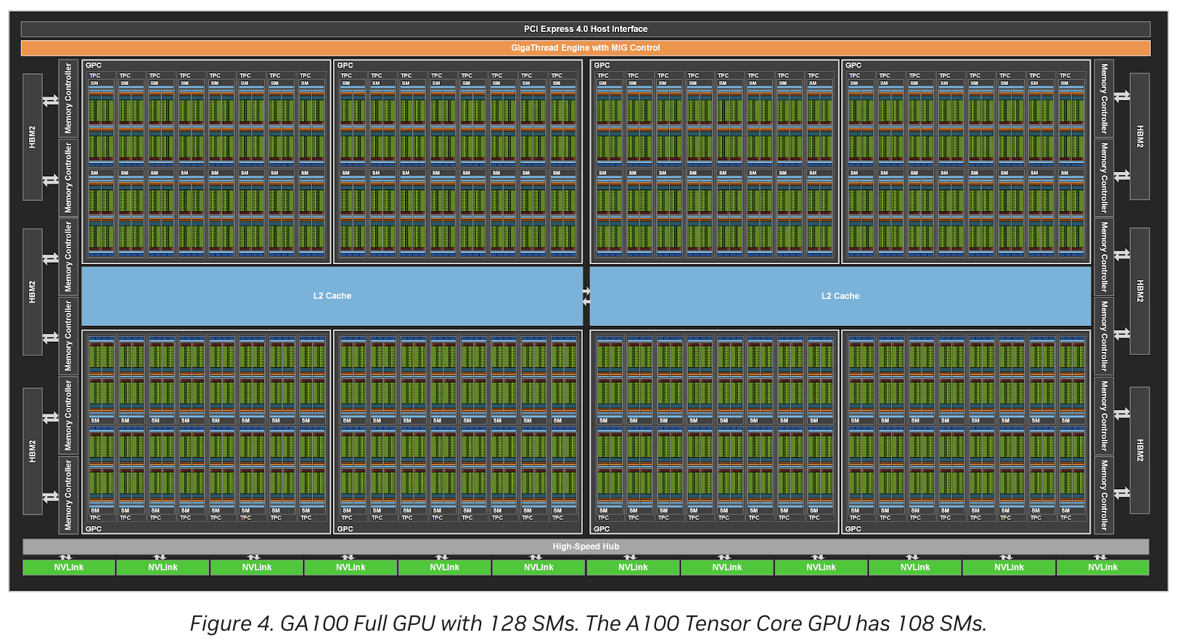Click the GPC label of the bottom-right GPC
Viewport: 1180px width, 643px height.
point(853,529)
